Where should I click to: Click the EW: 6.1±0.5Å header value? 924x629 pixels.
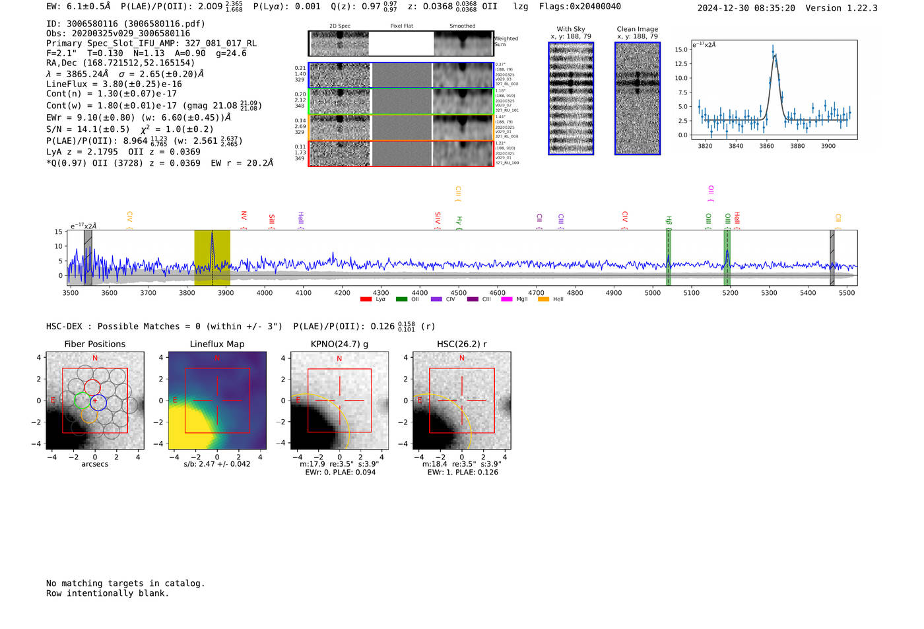coord(78,7)
